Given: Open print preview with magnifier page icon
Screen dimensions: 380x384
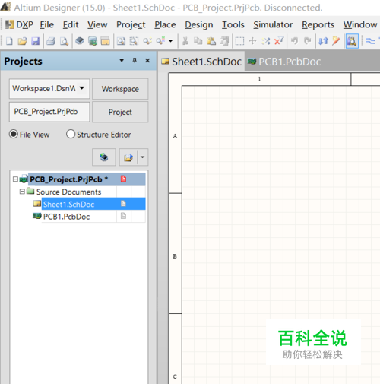Looking at the screenshot, I should point(64,41).
